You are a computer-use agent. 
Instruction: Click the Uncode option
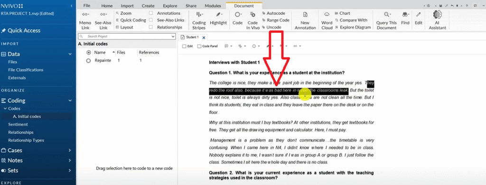(x=271, y=27)
